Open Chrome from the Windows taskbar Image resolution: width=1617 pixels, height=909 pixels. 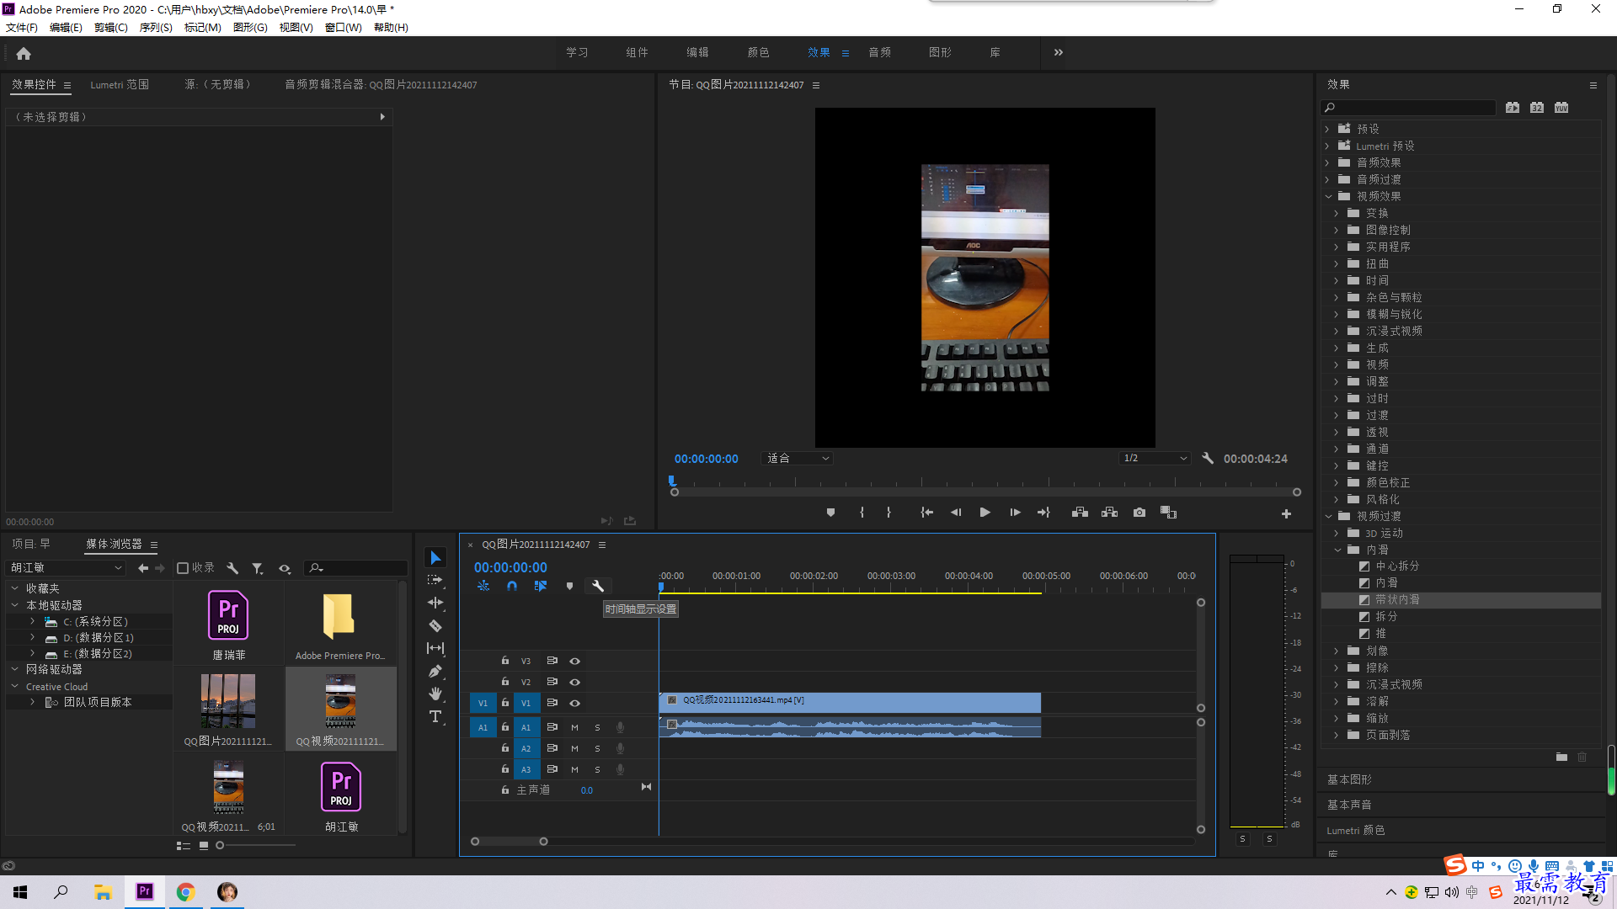[185, 892]
